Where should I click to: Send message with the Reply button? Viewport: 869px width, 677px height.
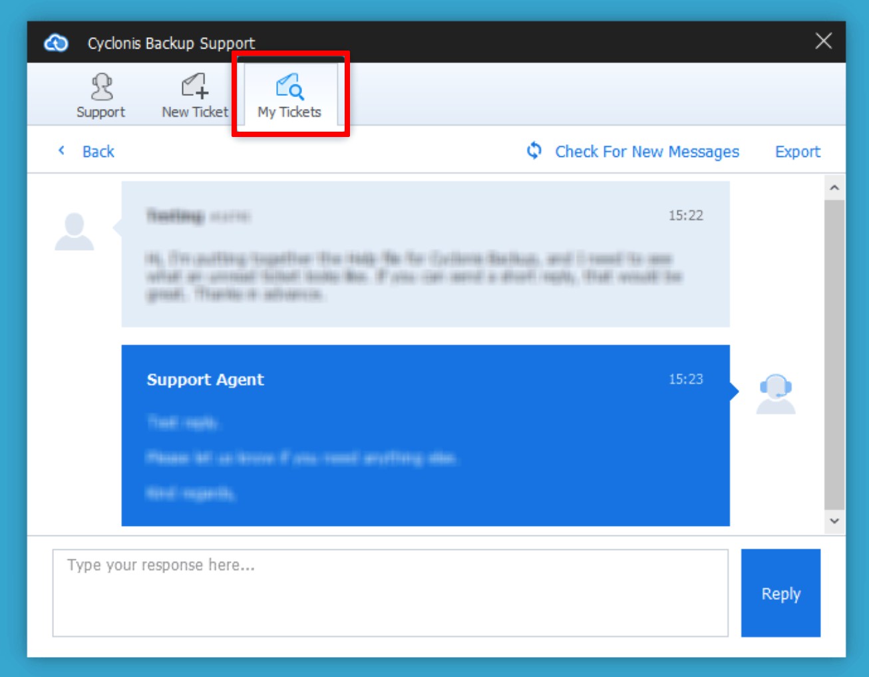coord(781,593)
